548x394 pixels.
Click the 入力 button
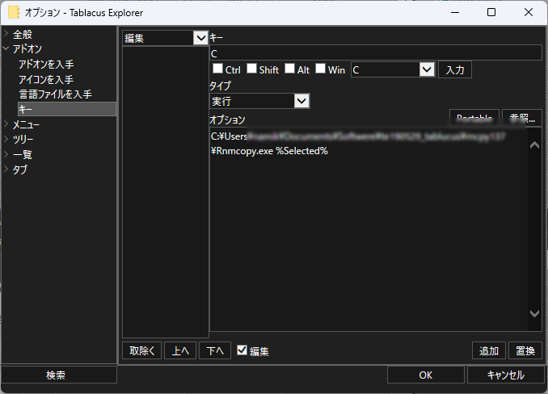click(x=455, y=69)
